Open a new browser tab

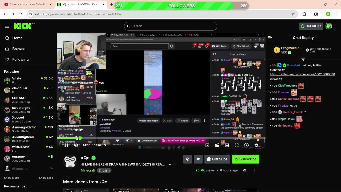tap(111, 5)
